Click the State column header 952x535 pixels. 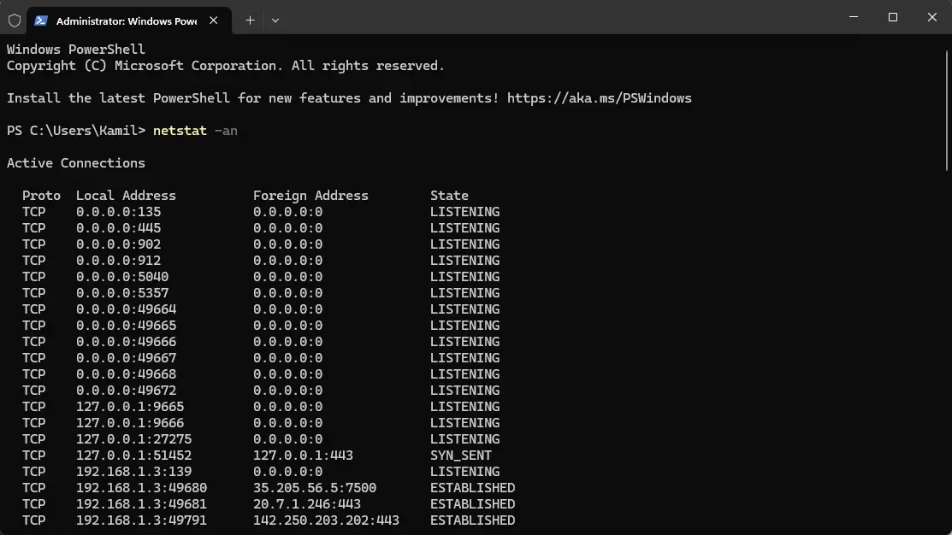(x=449, y=196)
